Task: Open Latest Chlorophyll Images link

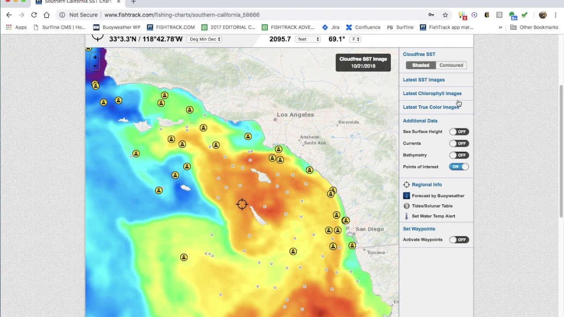Action: 432,93
